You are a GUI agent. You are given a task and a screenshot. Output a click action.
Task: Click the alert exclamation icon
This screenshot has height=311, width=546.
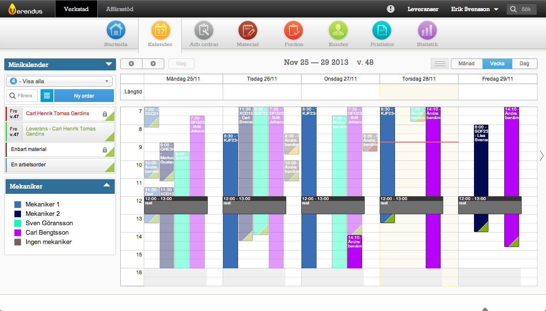pos(390,9)
